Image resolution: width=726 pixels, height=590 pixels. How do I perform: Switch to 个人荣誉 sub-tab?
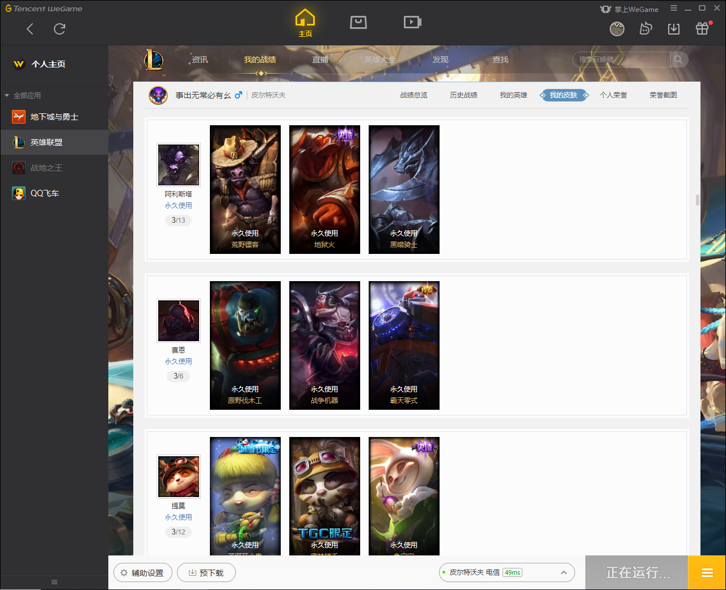pyautogui.click(x=613, y=95)
